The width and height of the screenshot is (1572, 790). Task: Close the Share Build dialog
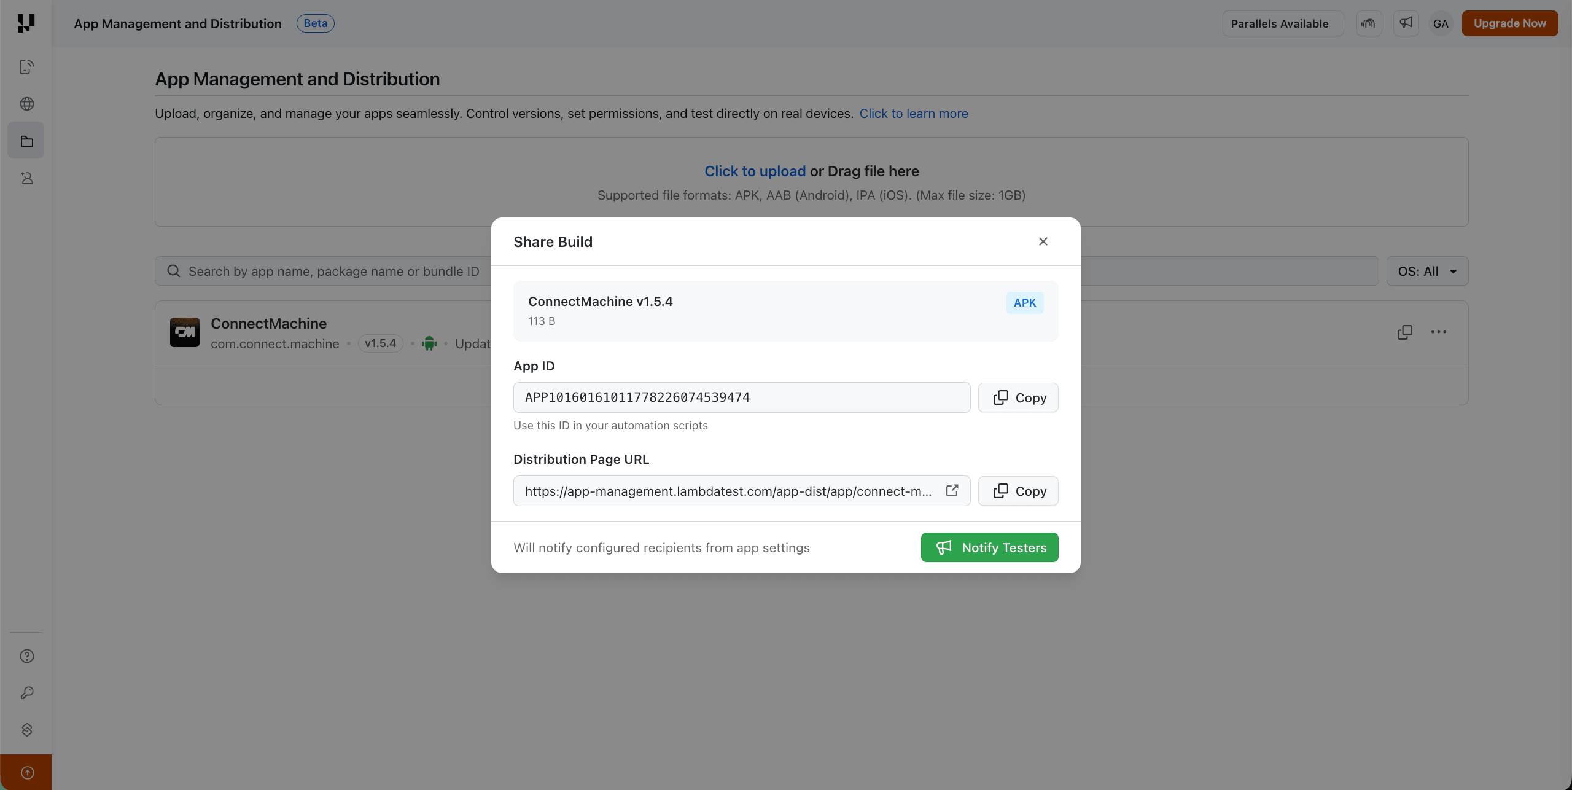point(1043,241)
